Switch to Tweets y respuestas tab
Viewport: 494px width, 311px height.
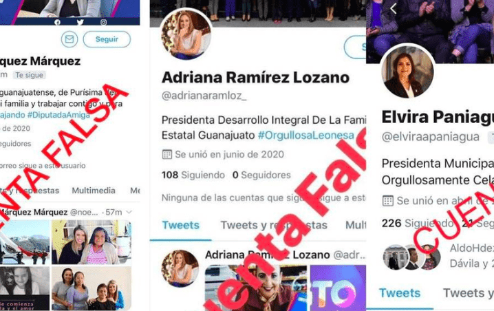tap(274, 225)
